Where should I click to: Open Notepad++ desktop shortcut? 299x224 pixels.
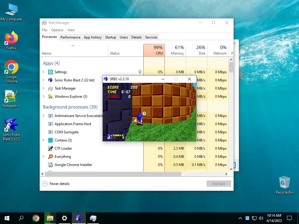(x=11, y=99)
